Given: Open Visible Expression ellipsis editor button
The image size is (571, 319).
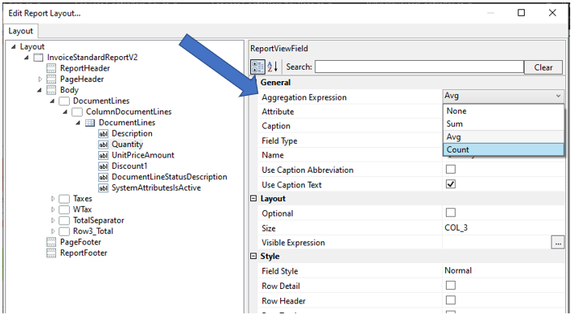Looking at the screenshot, I should pos(557,243).
